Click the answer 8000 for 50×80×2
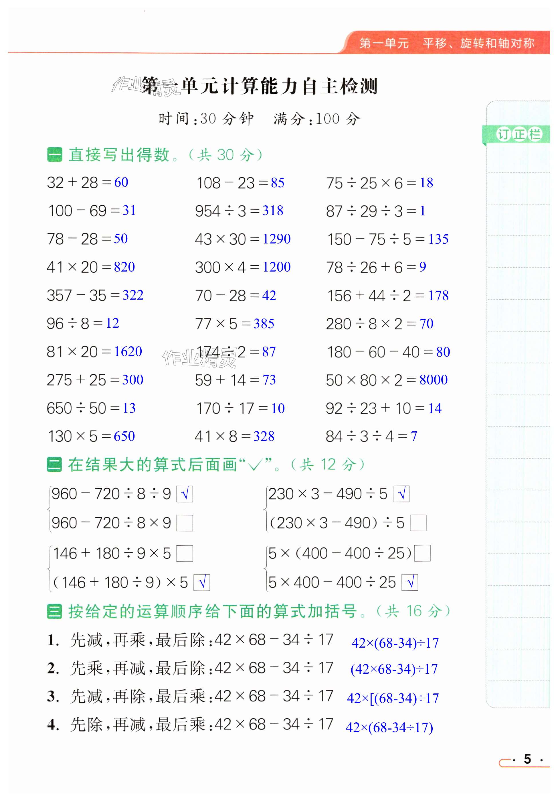This screenshot has width=558, height=802. [x=434, y=380]
